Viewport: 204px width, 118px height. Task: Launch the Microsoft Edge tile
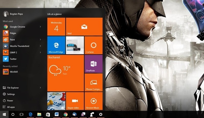pyautogui.click(x=56, y=45)
